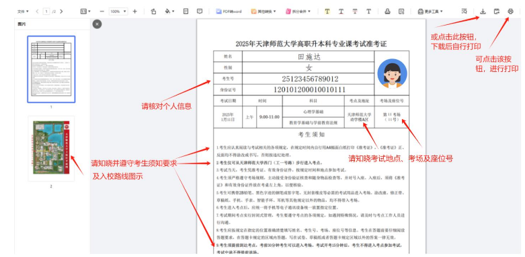
Task: Select page 2 campus map thumbnail
Action: point(51,148)
